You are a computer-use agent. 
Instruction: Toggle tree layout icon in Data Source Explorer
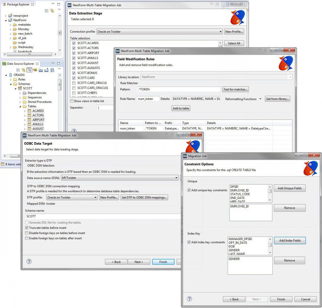[29, 70]
